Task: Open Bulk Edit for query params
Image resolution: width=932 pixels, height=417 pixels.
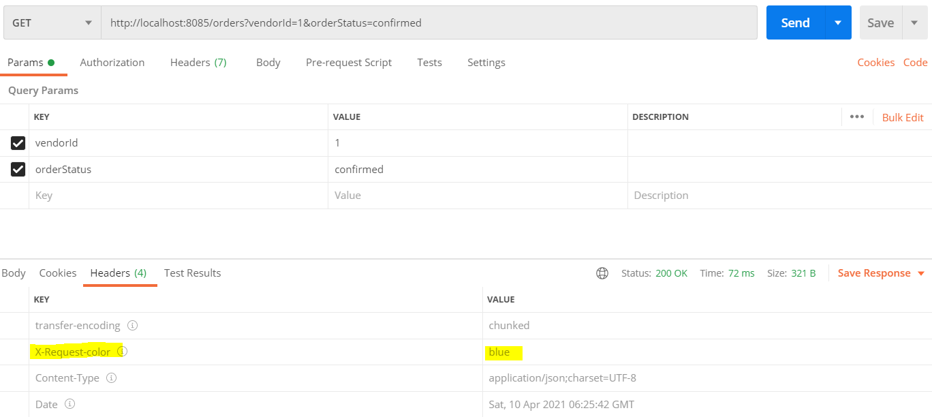Action: (903, 117)
